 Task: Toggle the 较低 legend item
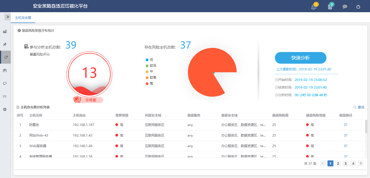coord(151,66)
